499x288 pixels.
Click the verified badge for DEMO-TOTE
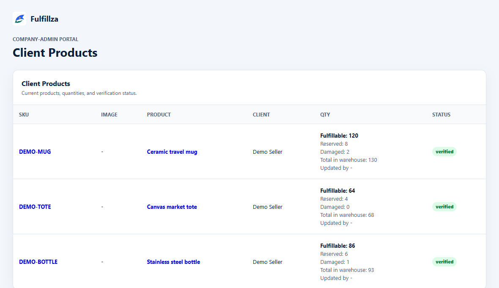click(444, 207)
